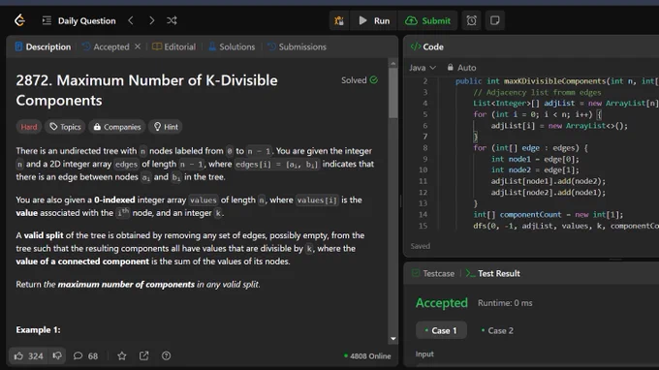Close the Accepted tab

(x=138, y=46)
